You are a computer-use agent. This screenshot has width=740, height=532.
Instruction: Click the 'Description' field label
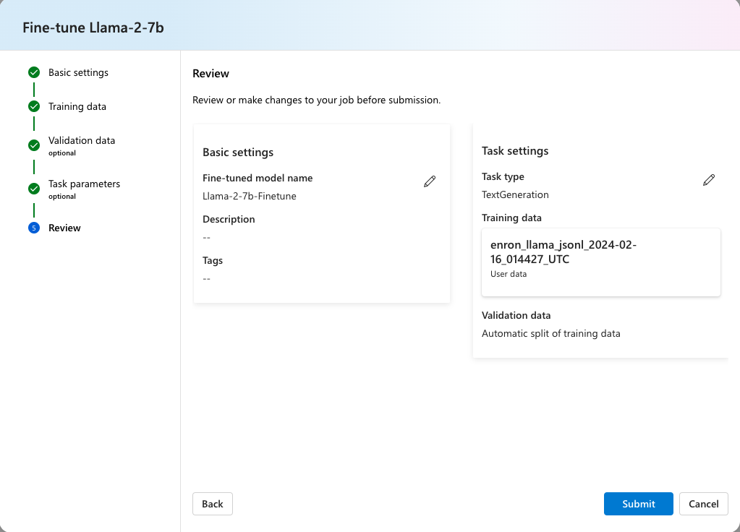(229, 219)
